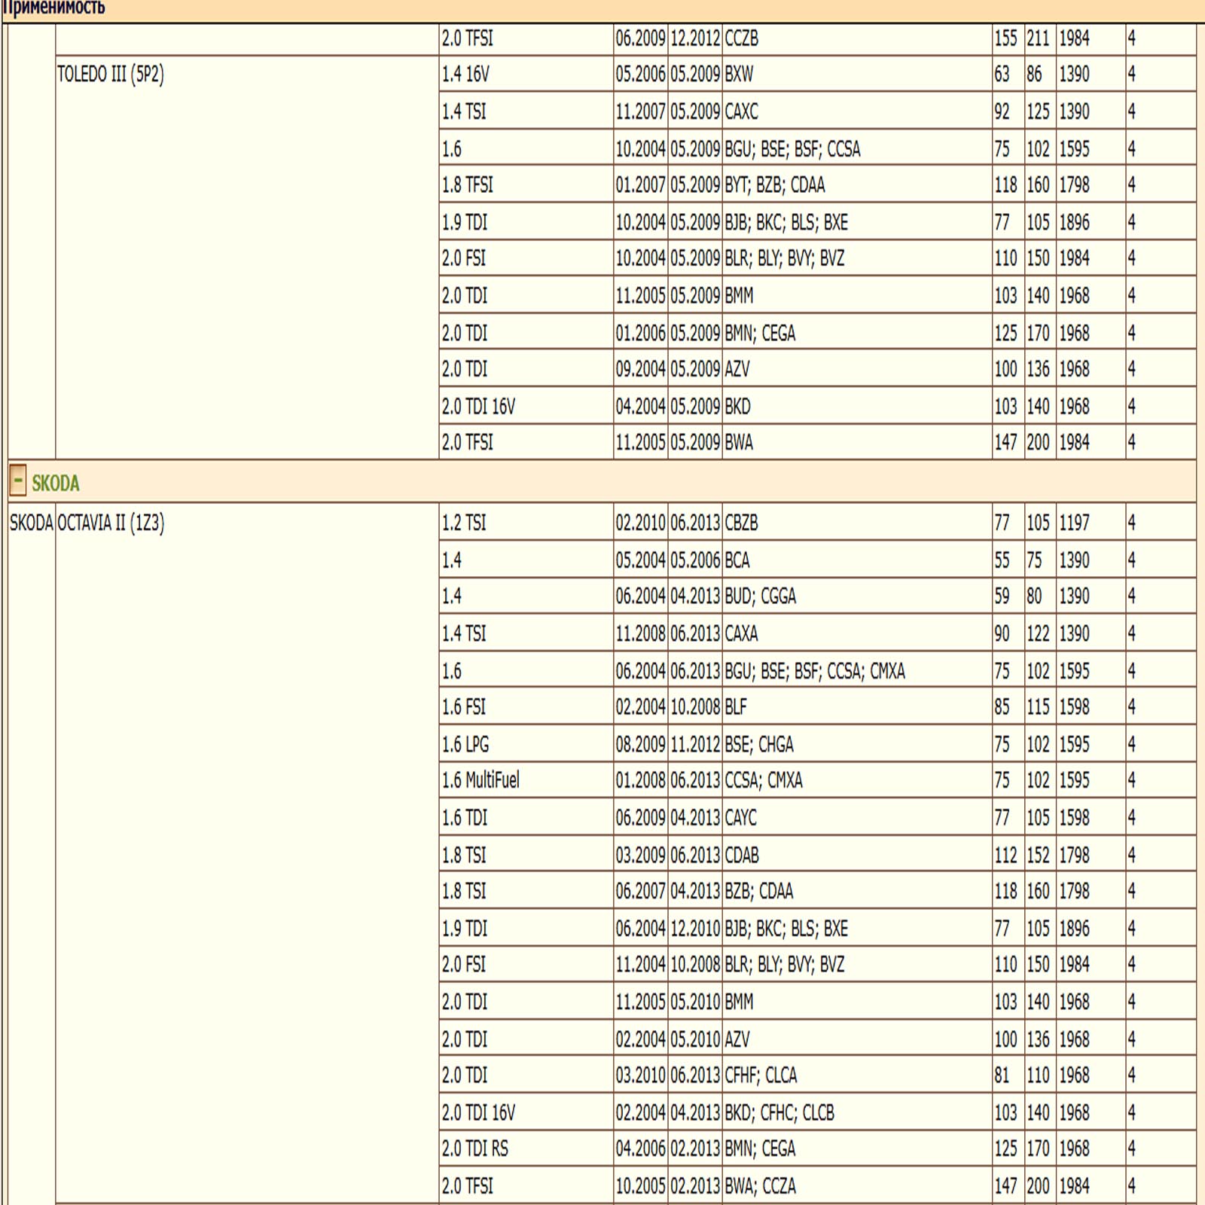The height and width of the screenshot is (1205, 1205).
Task: Select the 1.6 LPG engine row
Action: (x=465, y=744)
